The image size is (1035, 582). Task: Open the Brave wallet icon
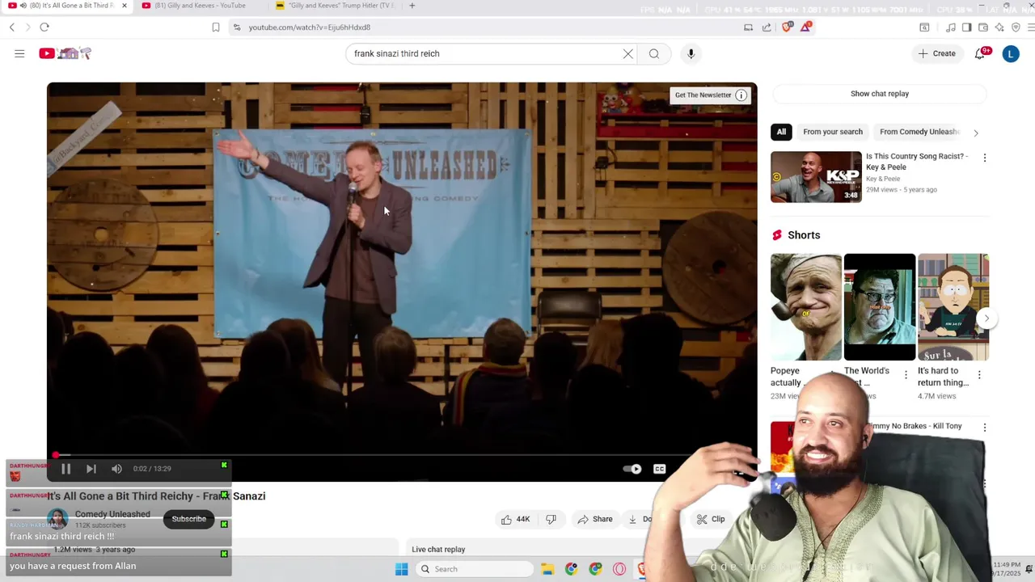pos(983,27)
